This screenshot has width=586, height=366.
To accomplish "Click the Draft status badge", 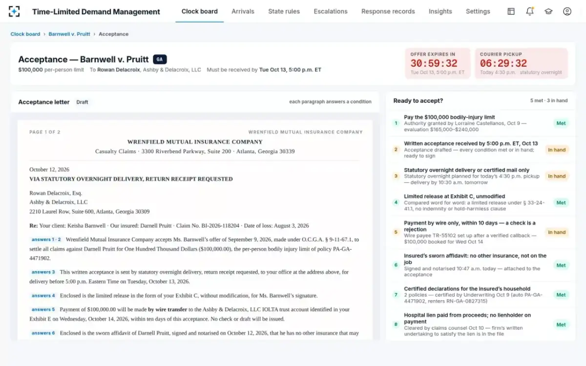I will 82,102.
